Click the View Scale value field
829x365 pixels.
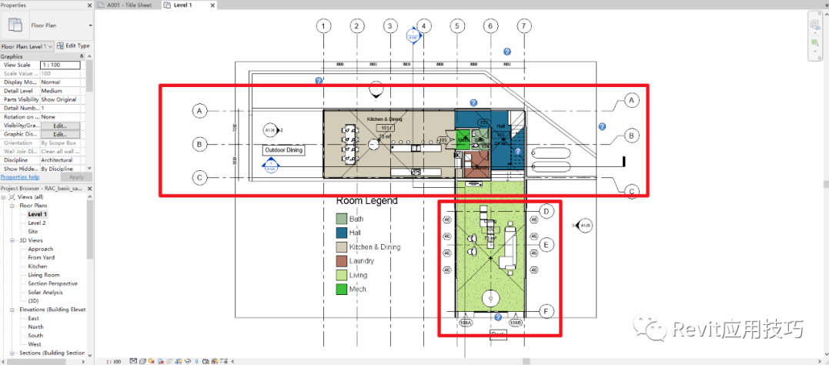pos(60,65)
